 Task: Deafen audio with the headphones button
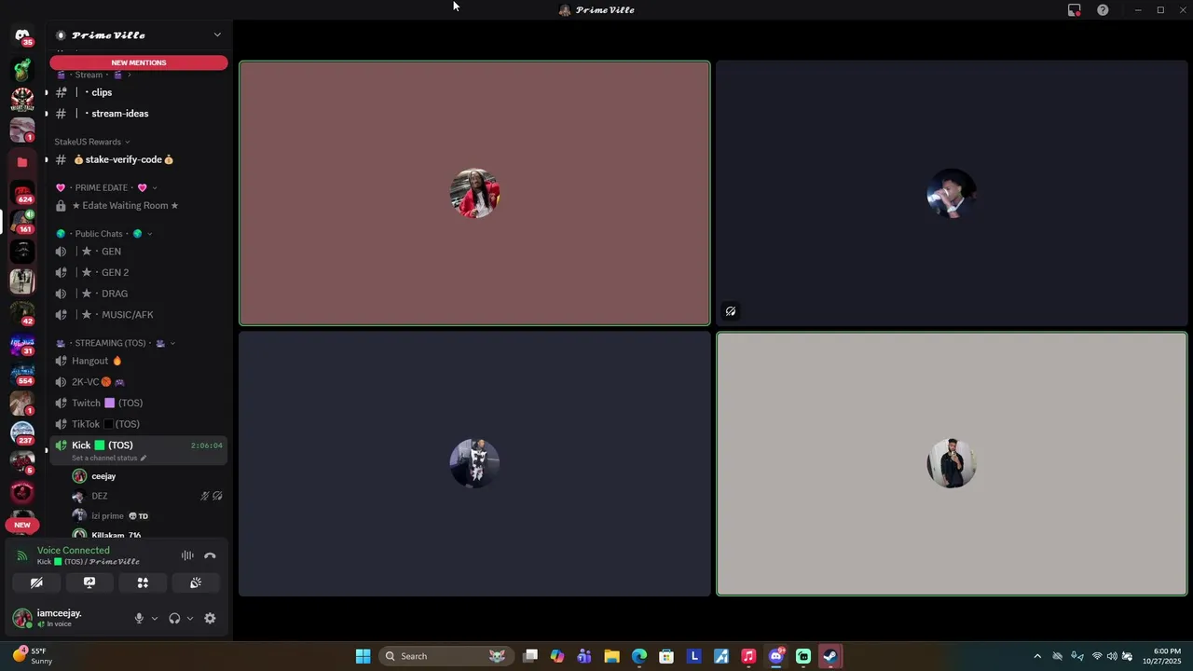click(x=174, y=618)
